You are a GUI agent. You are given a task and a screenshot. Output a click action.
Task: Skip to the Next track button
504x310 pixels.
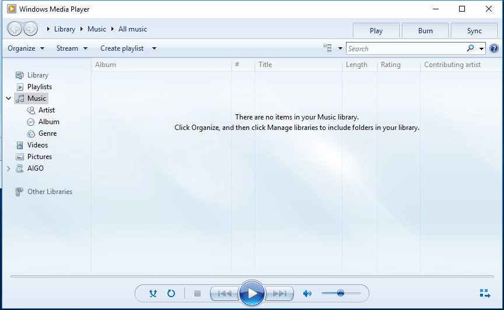(x=280, y=294)
